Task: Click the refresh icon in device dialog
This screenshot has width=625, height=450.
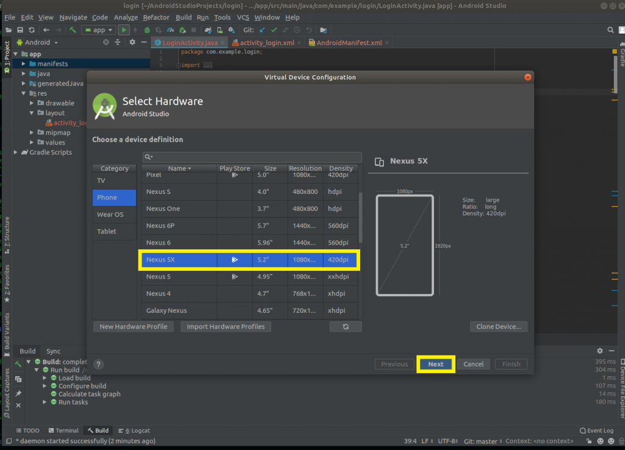Action: tap(345, 327)
